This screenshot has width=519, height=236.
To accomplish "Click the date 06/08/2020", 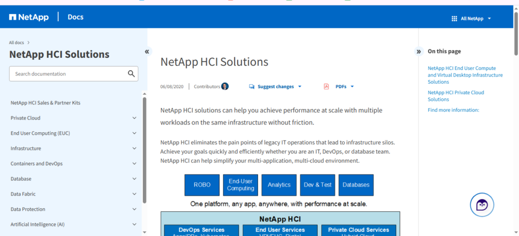I will [x=172, y=87].
